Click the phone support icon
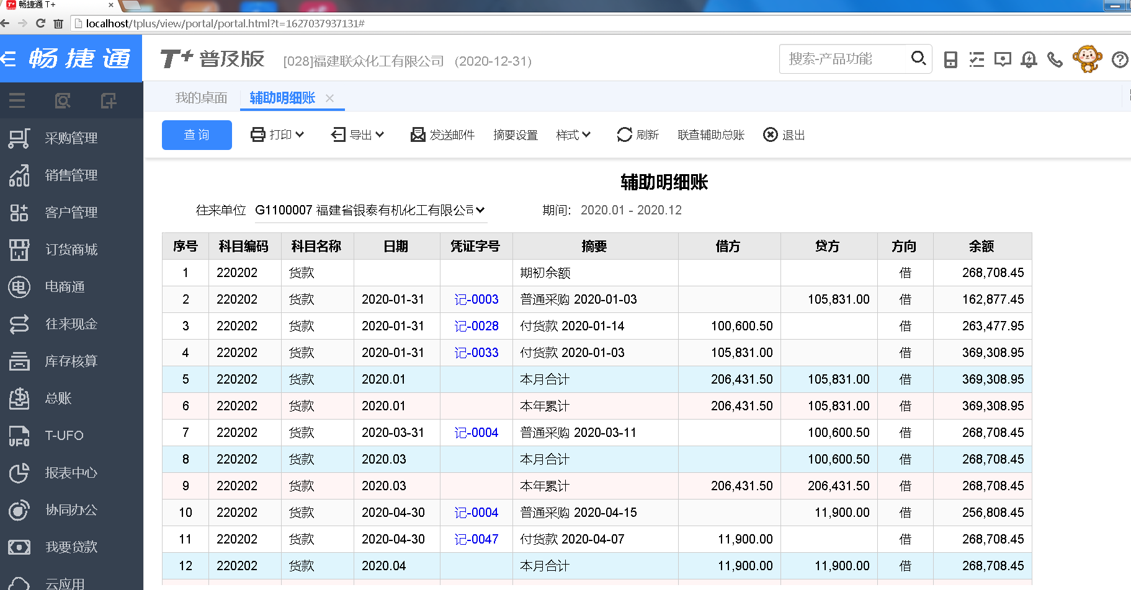 (x=1055, y=59)
